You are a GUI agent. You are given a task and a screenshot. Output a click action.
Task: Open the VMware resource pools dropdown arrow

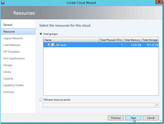tap(157, 105)
